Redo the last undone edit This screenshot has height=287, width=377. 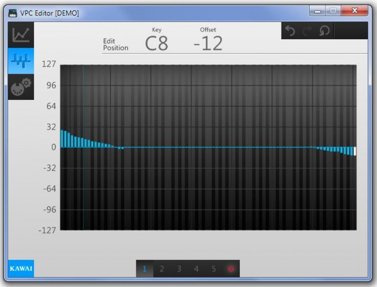(307, 31)
